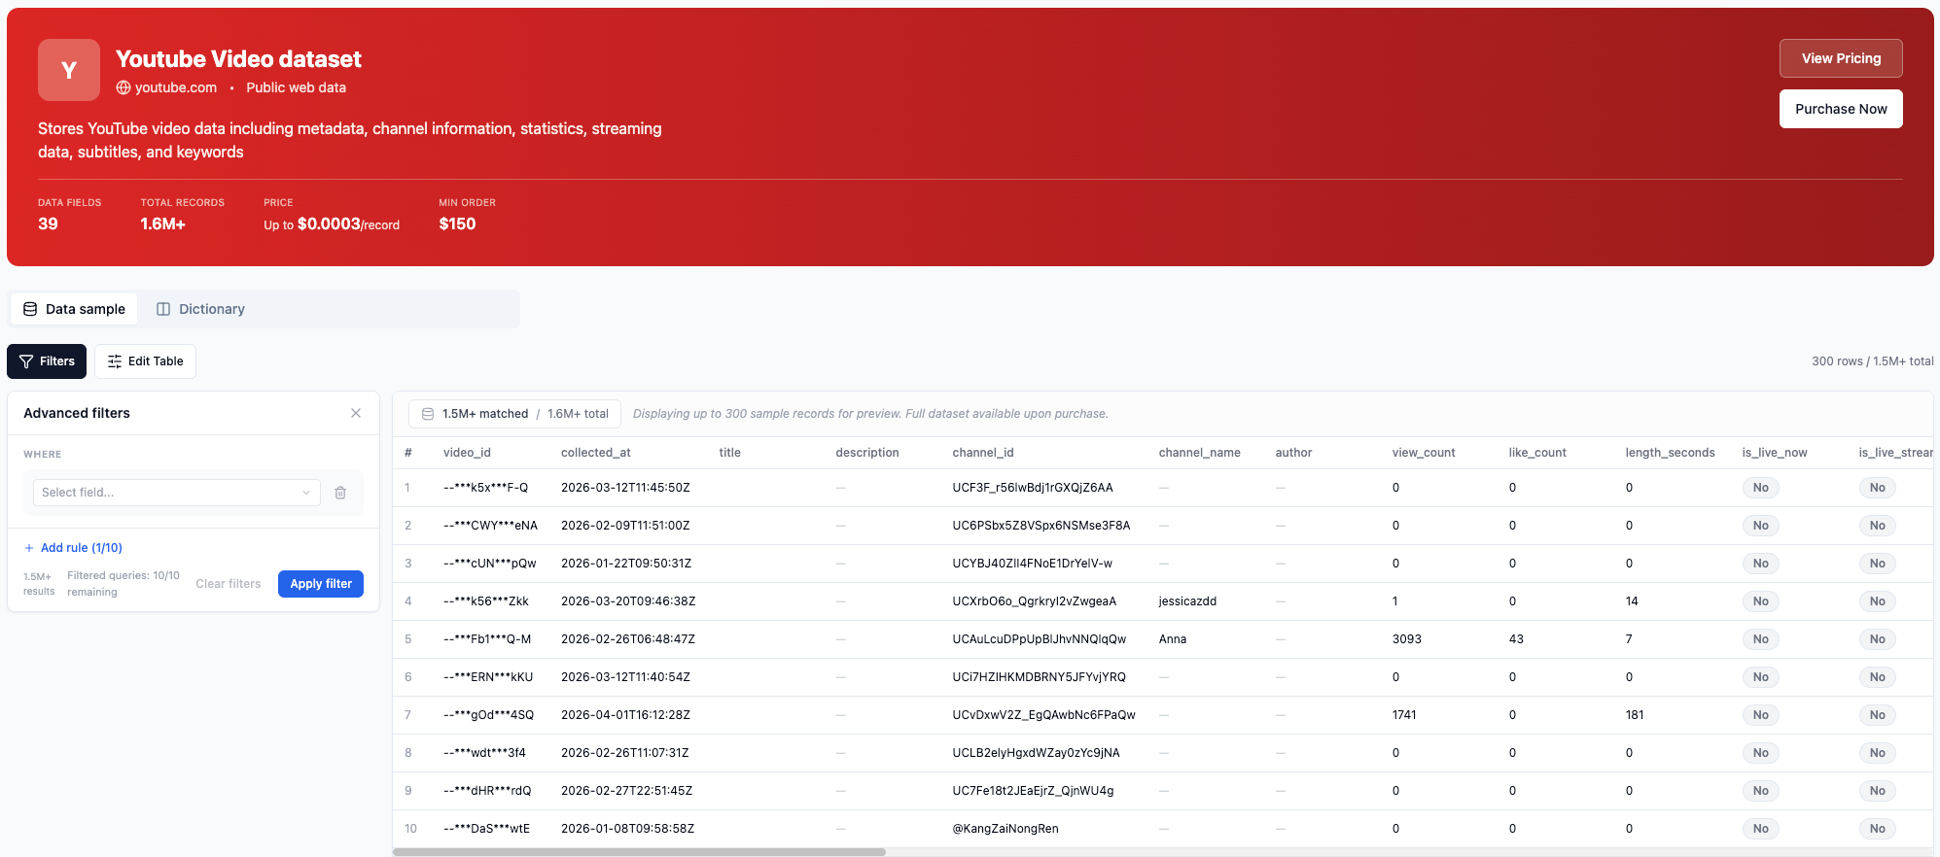The width and height of the screenshot is (1940, 857).
Task: Open the youtube.com link
Action: tap(176, 87)
